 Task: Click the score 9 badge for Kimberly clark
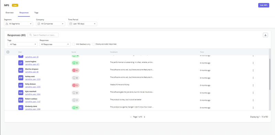point(75,108)
